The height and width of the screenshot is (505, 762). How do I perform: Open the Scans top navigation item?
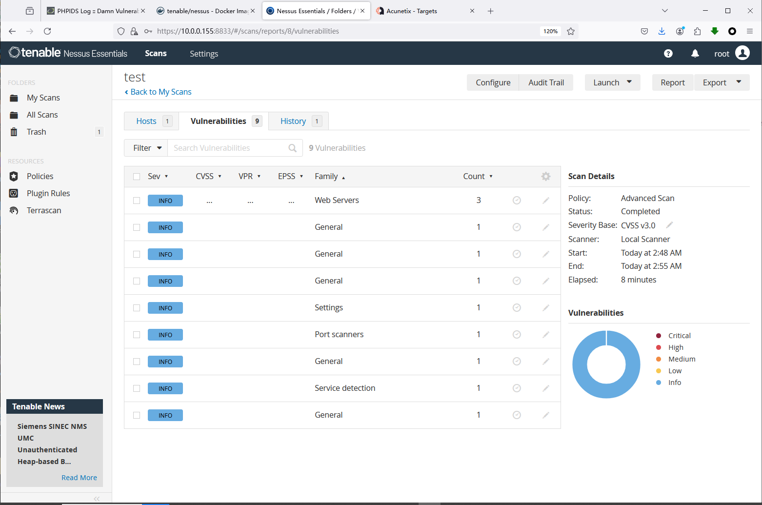click(x=156, y=53)
